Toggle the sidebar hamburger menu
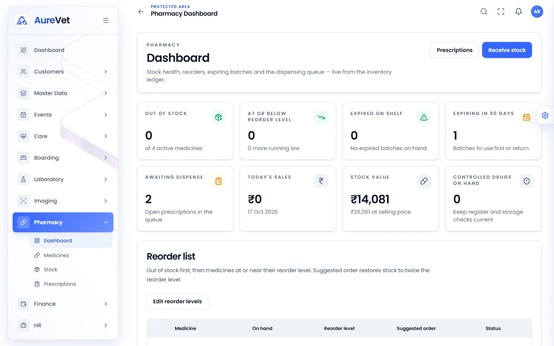 106,20
